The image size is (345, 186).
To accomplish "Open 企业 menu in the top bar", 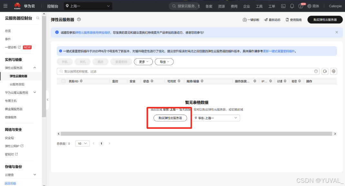I will tap(246, 6).
